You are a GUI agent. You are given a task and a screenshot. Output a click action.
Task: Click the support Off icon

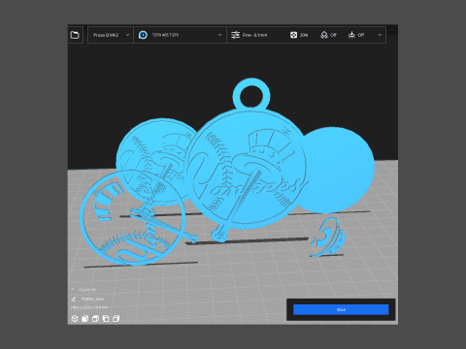(324, 35)
